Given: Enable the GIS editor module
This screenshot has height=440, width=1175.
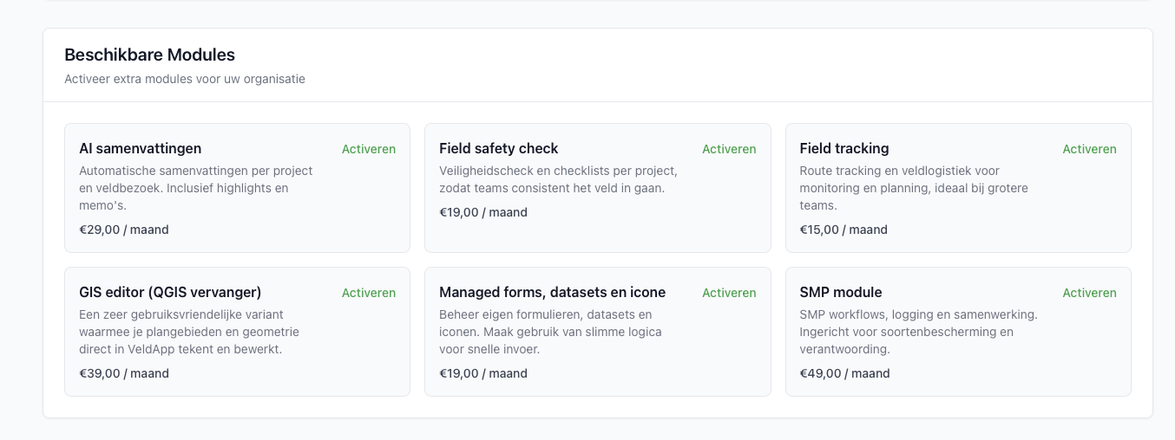Looking at the screenshot, I should [368, 293].
